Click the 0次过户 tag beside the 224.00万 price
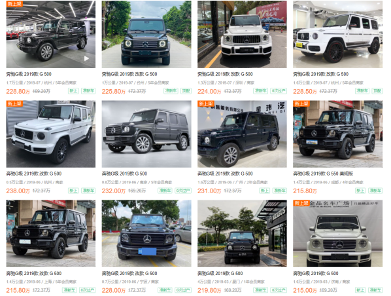391x296 pixels. pyautogui.click(x=279, y=91)
